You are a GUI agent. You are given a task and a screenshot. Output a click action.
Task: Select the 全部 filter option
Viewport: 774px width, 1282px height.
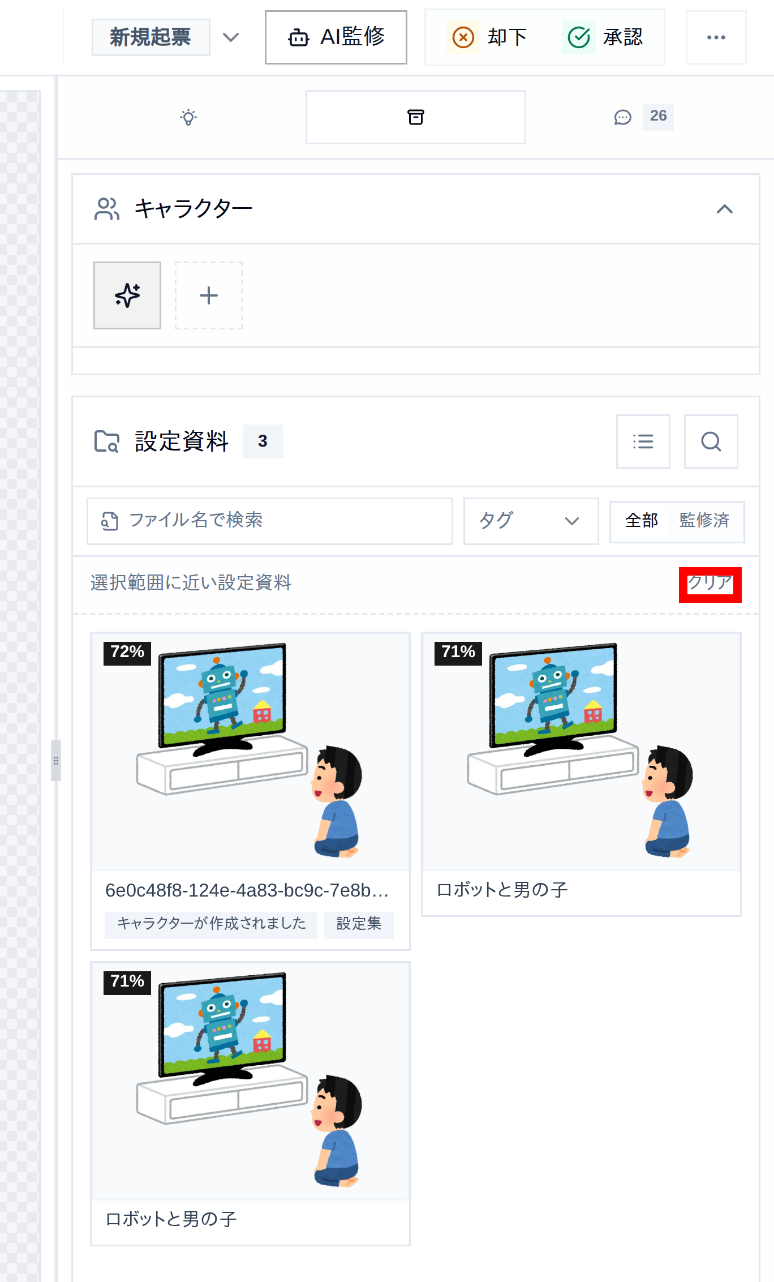pyautogui.click(x=641, y=521)
